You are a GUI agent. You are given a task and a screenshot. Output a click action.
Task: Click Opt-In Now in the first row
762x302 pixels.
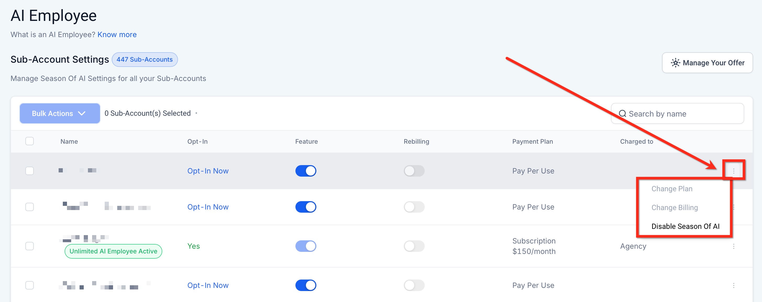pyautogui.click(x=208, y=171)
